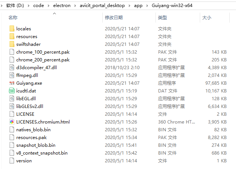Viewport: 236px width, 169px height.
Task: Click the chrome_200_percent.pak file icon
Action: (12, 60)
